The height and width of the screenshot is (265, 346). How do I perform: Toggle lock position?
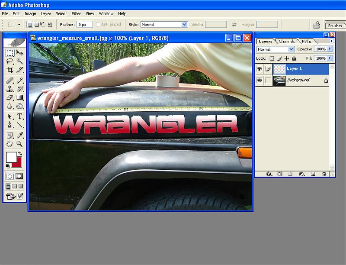tap(287, 58)
